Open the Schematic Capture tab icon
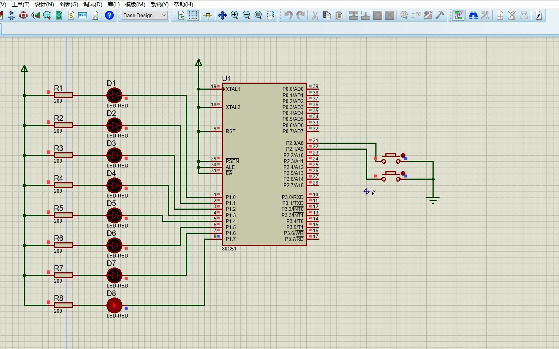This screenshot has height=349, width=559. [11, 15]
